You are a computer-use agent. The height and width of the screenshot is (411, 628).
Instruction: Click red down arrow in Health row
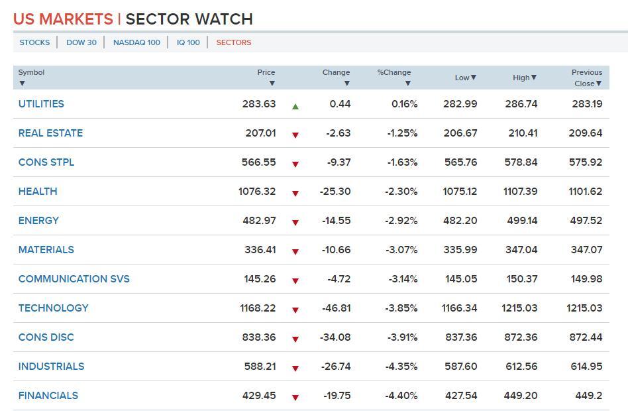[x=295, y=194]
